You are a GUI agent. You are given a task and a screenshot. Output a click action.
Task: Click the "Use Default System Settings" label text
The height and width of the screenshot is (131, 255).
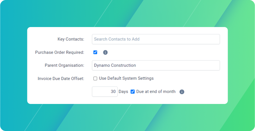[126, 78]
